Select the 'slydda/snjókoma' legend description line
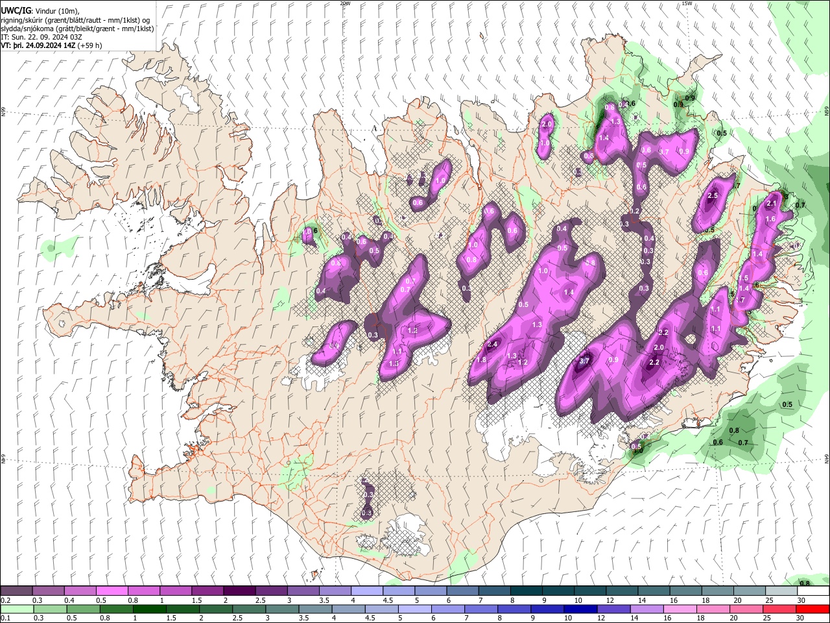830x623 pixels. pos(77,29)
